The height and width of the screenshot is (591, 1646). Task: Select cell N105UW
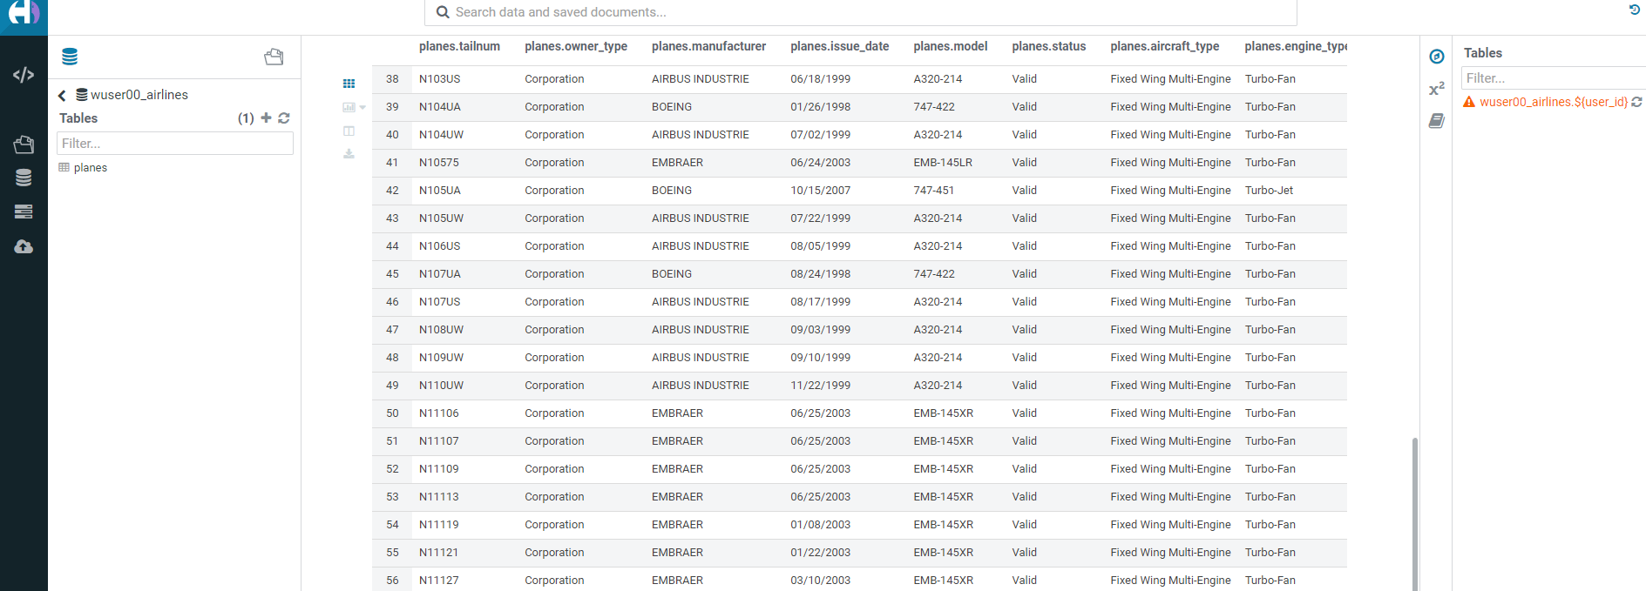pos(441,218)
